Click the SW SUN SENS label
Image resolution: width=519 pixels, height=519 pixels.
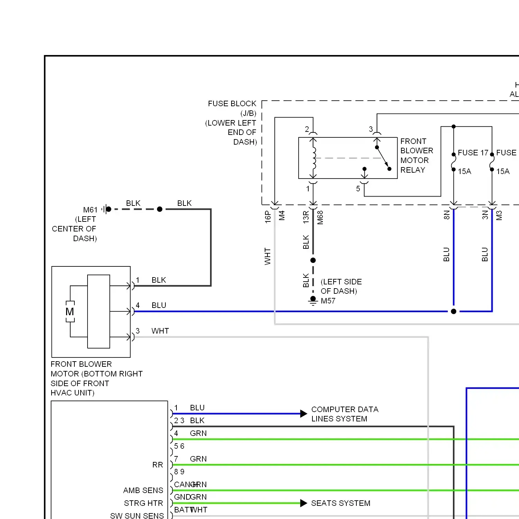pos(137,516)
